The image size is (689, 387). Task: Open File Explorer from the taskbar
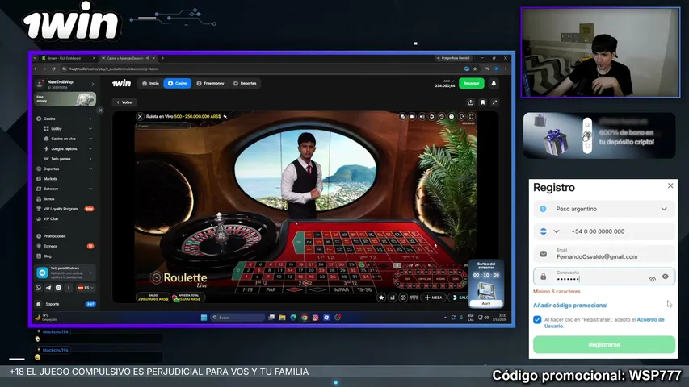pyautogui.click(x=282, y=317)
